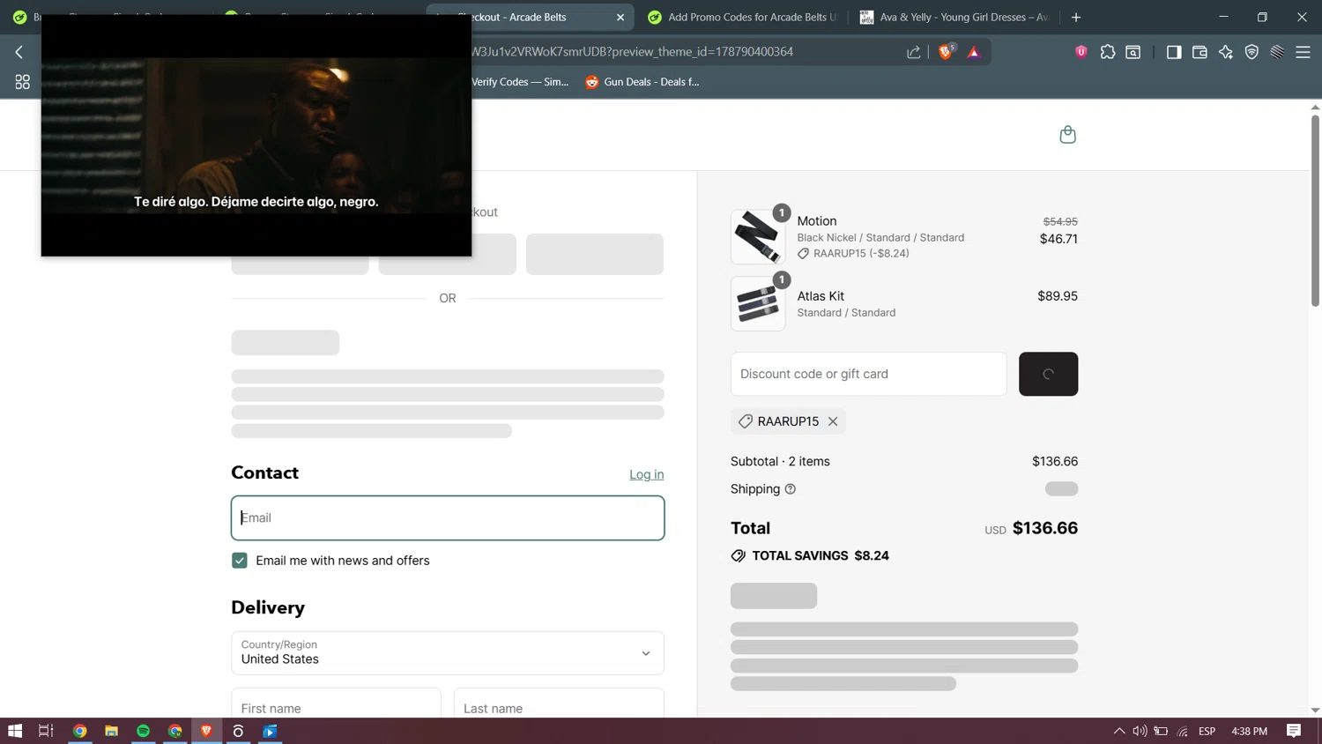Close the Checkout - Arcade Belts tab
This screenshot has width=1322, height=744.
[620, 17]
